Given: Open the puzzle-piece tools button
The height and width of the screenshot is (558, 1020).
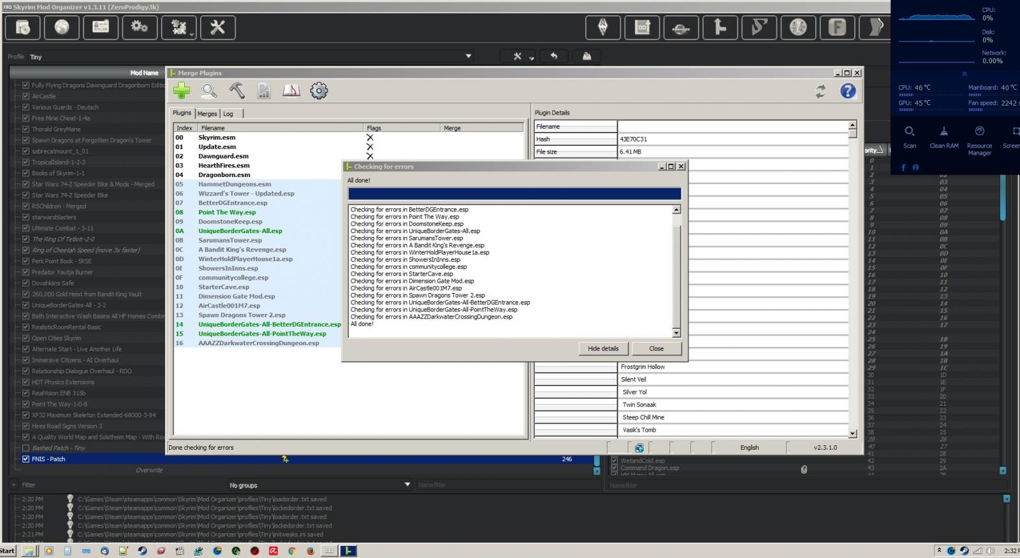Looking at the screenshot, I should click(x=178, y=27).
